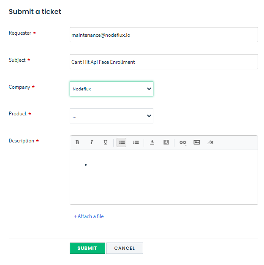The height and width of the screenshot is (265, 264).
Task: Insert a hyperlink in description
Action: click(182, 142)
